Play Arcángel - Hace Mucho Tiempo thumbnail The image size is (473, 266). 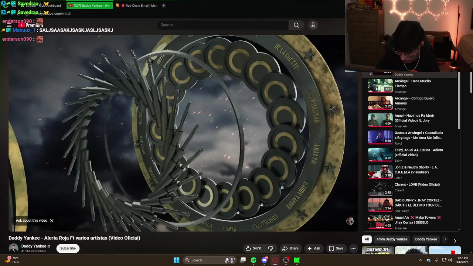tap(380, 85)
